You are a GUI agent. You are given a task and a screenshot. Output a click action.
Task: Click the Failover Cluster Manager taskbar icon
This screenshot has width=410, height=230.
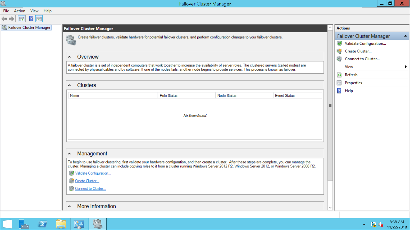tap(97, 224)
